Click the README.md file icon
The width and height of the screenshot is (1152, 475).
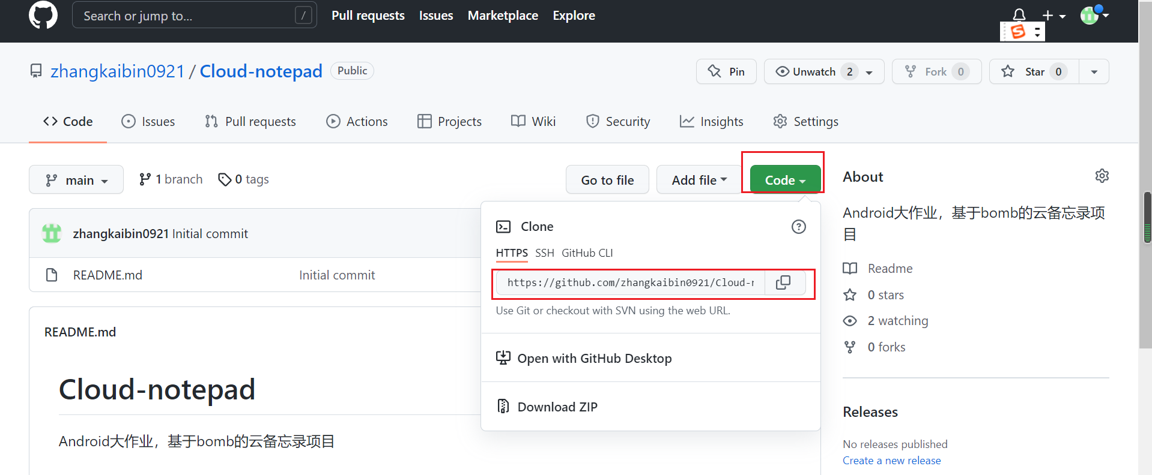coord(52,275)
